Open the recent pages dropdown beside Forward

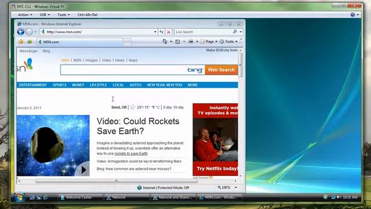tap(35, 32)
